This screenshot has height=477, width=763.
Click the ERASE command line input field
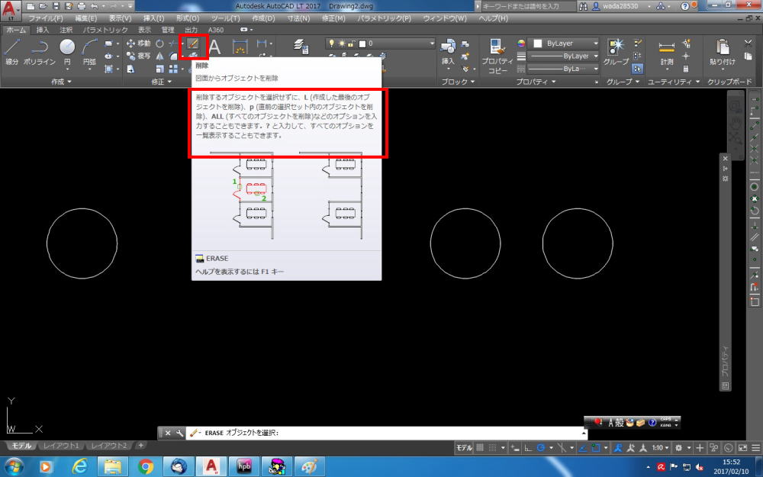tap(387, 433)
